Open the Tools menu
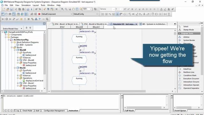 pos(43,5)
